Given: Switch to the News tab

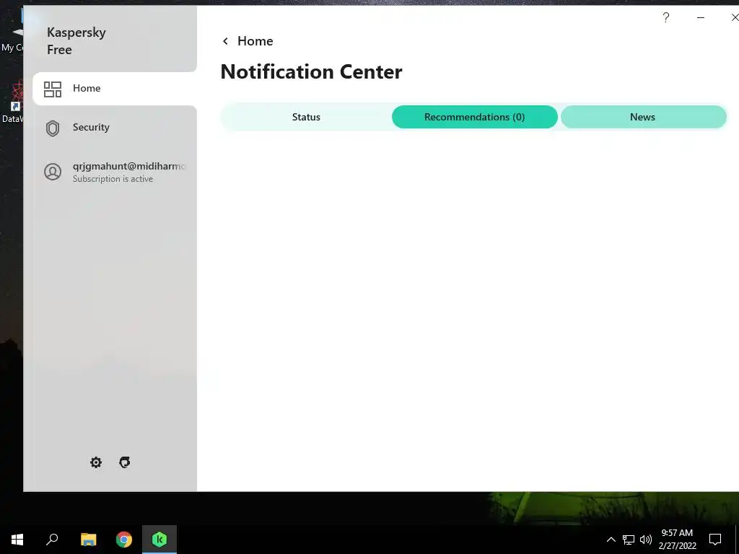Looking at the screenshot, I should 643,117.
